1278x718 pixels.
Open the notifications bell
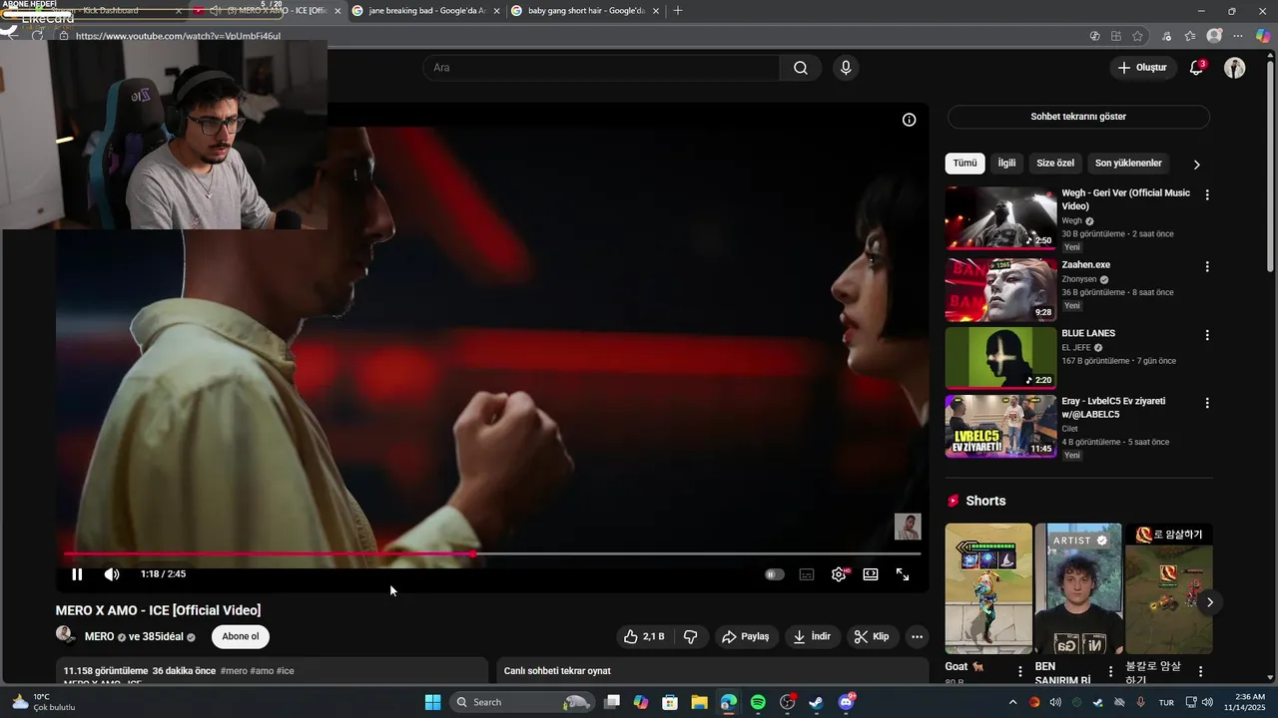pyautogui.click(x=1196, y=68)
